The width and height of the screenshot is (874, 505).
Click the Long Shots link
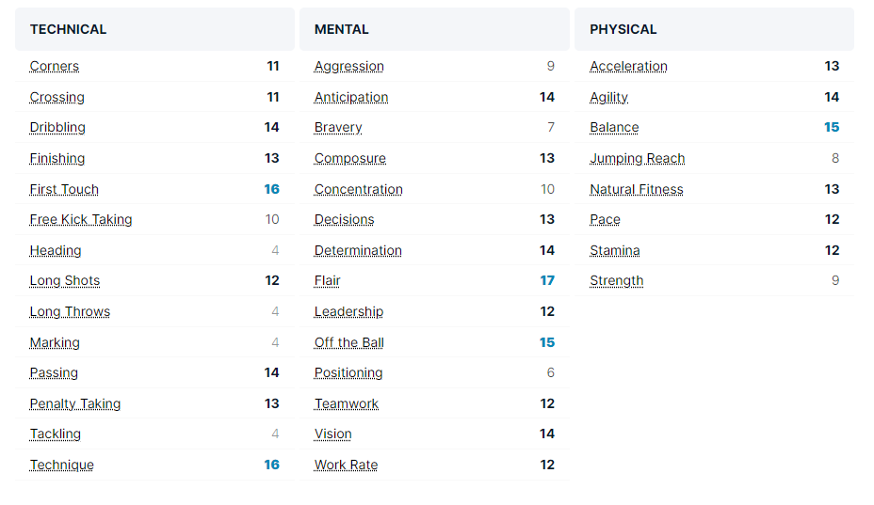[64, 281]
